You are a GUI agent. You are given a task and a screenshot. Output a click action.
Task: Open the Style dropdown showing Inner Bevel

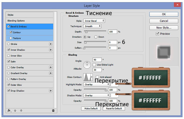point(94,21)
